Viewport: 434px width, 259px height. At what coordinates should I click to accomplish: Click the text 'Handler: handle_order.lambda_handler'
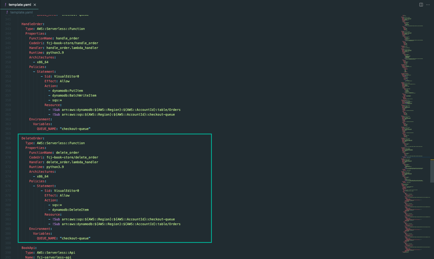[x=64, y=48]
